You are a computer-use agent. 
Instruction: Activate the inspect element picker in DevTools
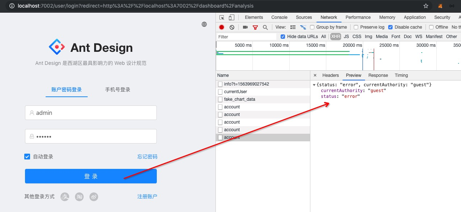pyautogui.click(x=222, y=17)
